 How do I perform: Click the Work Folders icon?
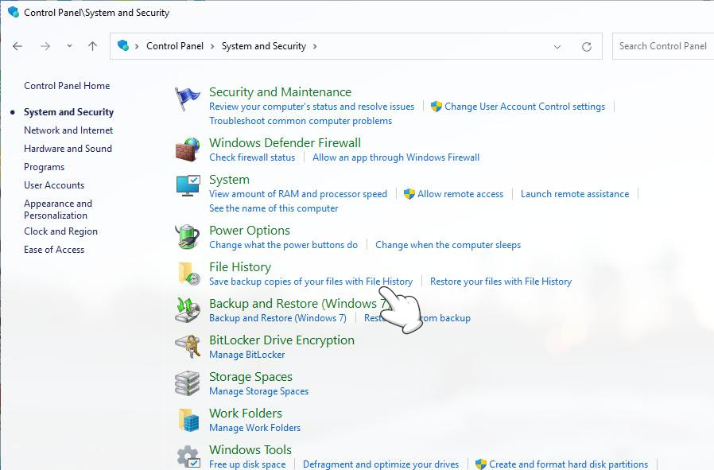coord(188,420)
